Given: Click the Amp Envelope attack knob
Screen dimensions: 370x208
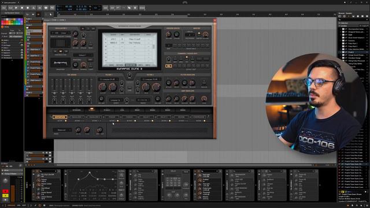Looking at the screenshot, I should point(168,99).
